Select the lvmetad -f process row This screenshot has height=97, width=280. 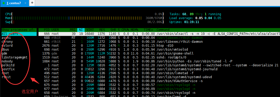point(159,73)
